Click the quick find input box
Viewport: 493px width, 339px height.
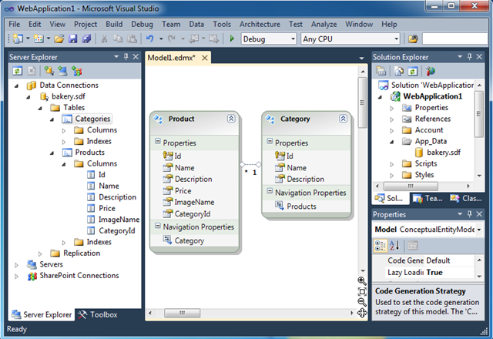coord(454,39)
